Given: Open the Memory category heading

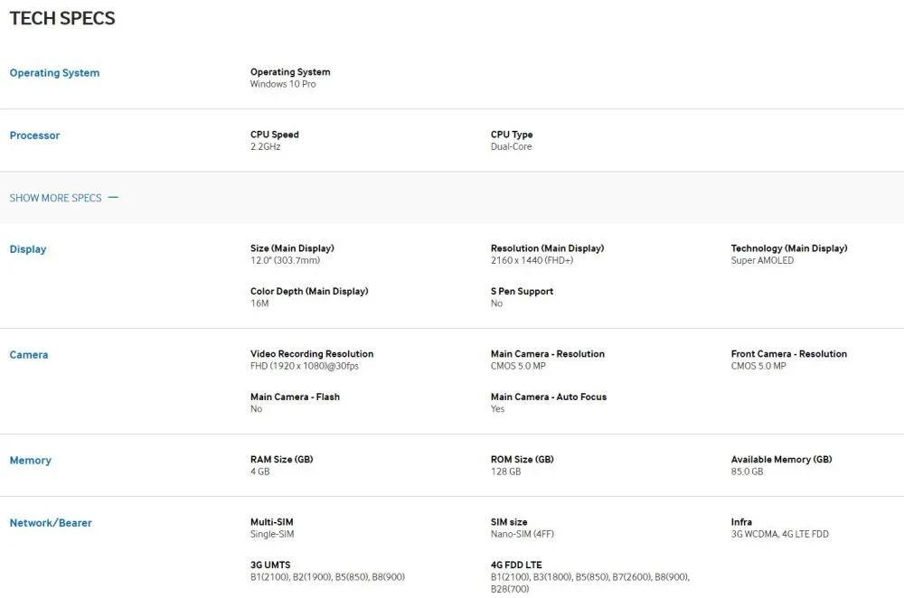Looking at the screenshot, I should click(31, 461).
